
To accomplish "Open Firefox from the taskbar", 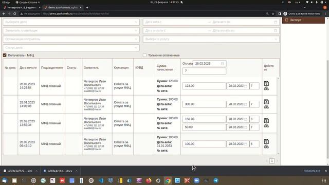I will pos(149,180).
